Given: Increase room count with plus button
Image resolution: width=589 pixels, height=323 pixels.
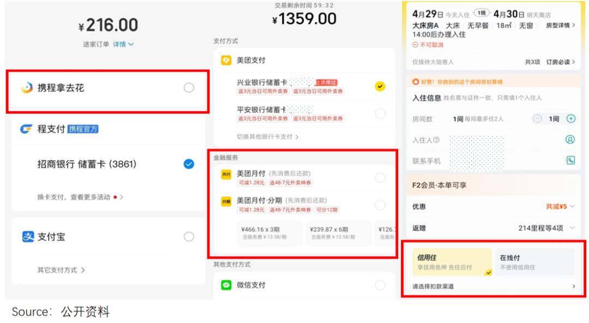Looking at the screenshot, I should 571,119.
